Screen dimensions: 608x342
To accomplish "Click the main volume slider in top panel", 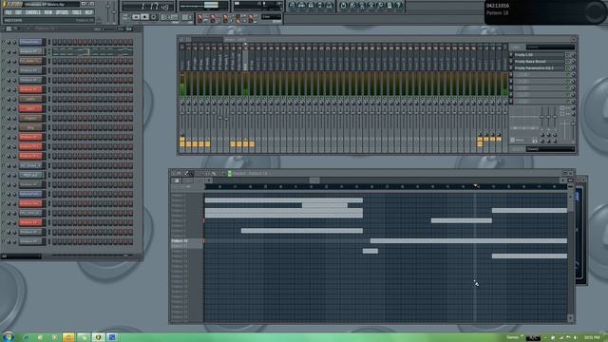I will click(107, 11).
